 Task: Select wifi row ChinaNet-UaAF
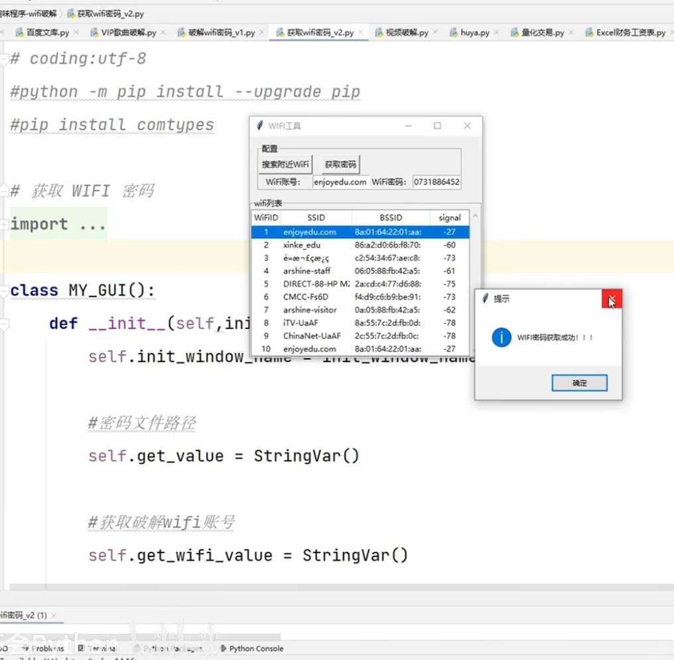point(360,336)
